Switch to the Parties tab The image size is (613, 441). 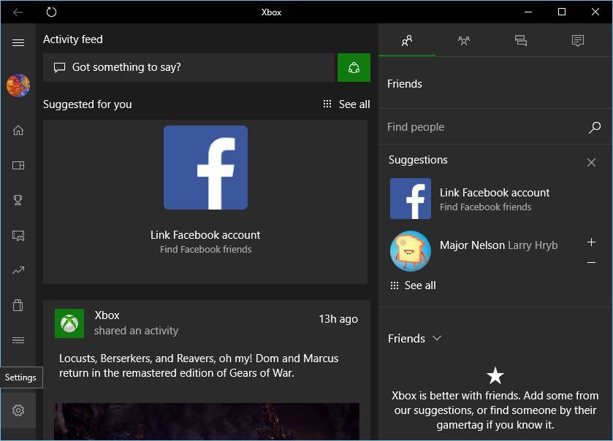[x=464, y=41]
